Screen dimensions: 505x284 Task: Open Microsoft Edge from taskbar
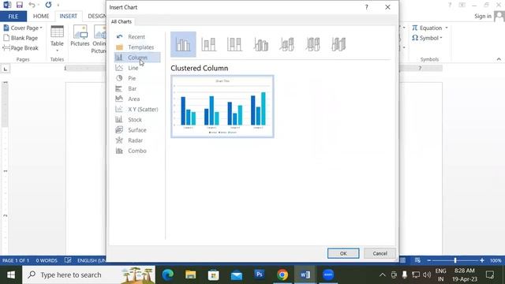(167, 275)
